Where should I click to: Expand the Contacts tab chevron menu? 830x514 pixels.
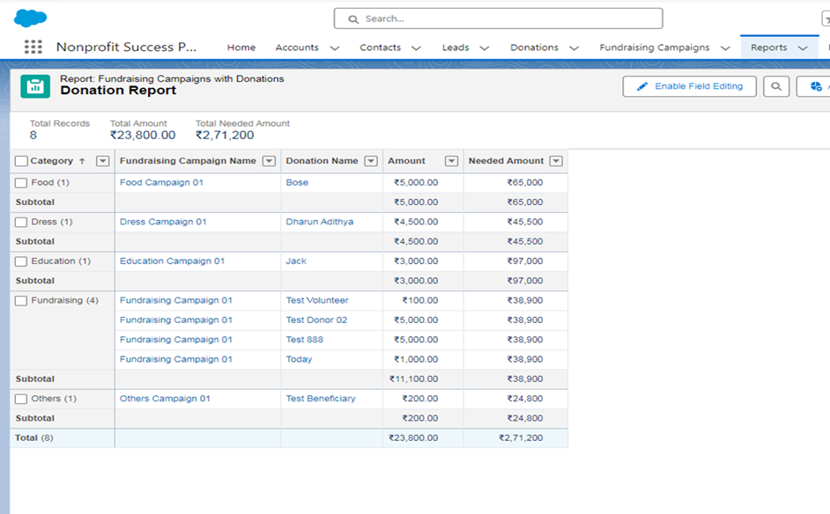point(416,48)
